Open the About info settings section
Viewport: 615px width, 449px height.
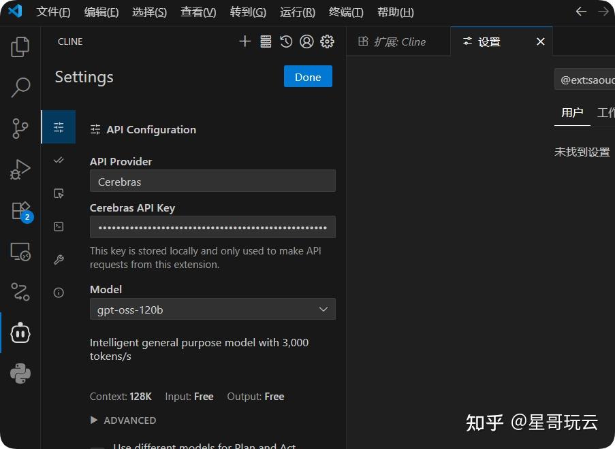click(59, 293)
